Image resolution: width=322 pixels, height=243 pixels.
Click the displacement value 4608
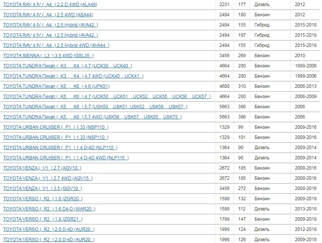point(224,86)
